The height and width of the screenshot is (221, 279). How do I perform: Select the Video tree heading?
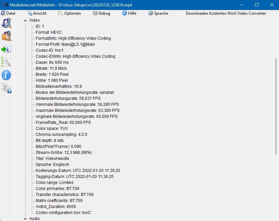click(x=34, y=20)
